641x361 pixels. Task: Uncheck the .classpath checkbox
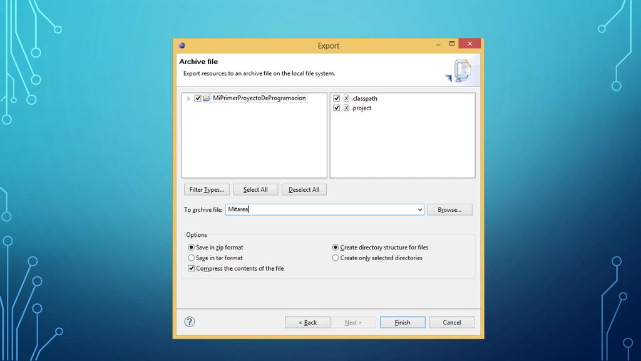[336, 98]
